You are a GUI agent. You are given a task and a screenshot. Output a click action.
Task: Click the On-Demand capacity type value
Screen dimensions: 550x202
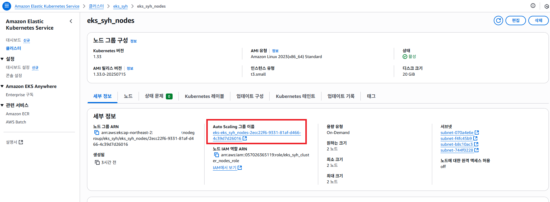pos(338,133)
